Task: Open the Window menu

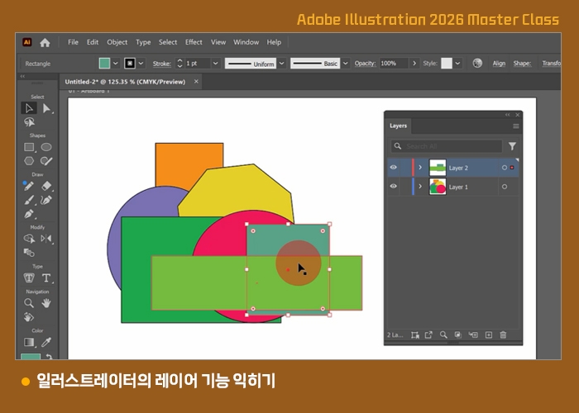Action: (x=246, y=42)
